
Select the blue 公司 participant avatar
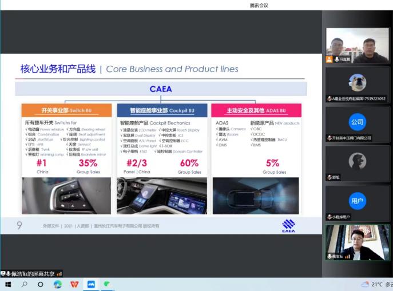pos(358,122)
